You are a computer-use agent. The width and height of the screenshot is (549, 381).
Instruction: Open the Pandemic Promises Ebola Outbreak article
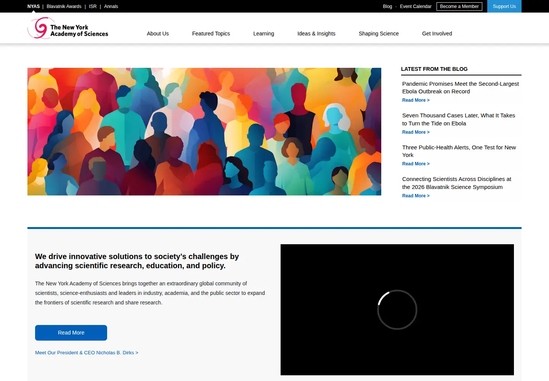point(461,88)
